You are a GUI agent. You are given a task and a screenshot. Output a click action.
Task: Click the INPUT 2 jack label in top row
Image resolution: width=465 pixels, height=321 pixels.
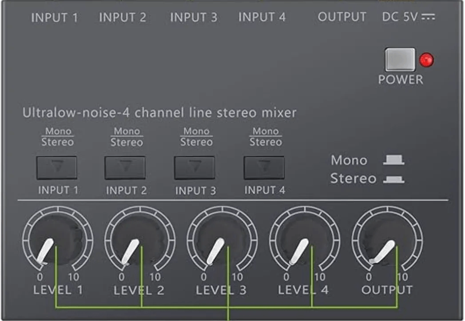tap(123, 18)
